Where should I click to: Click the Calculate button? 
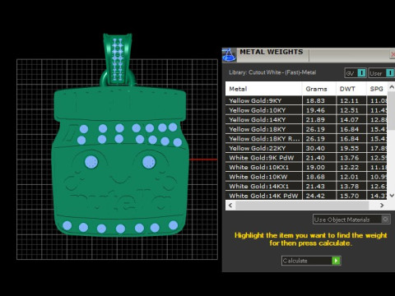[311, 261]
